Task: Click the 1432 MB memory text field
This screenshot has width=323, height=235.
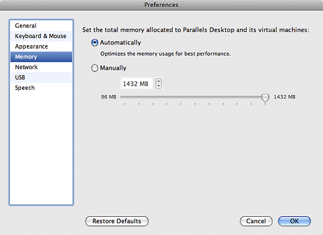Action: (137, 83)
